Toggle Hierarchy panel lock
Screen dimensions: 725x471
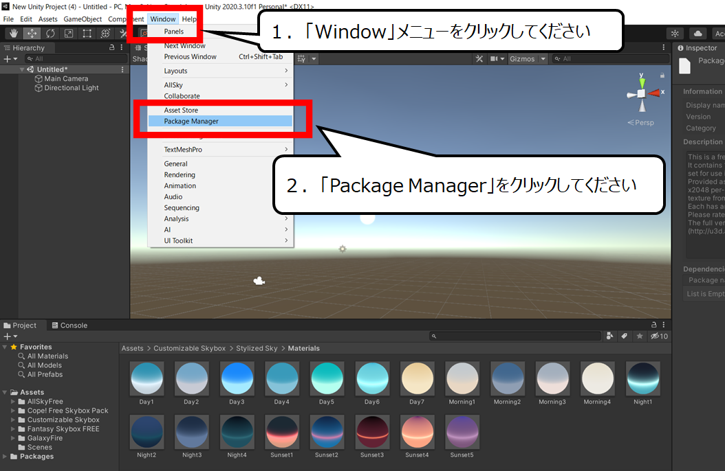click(x=111, y=47)
